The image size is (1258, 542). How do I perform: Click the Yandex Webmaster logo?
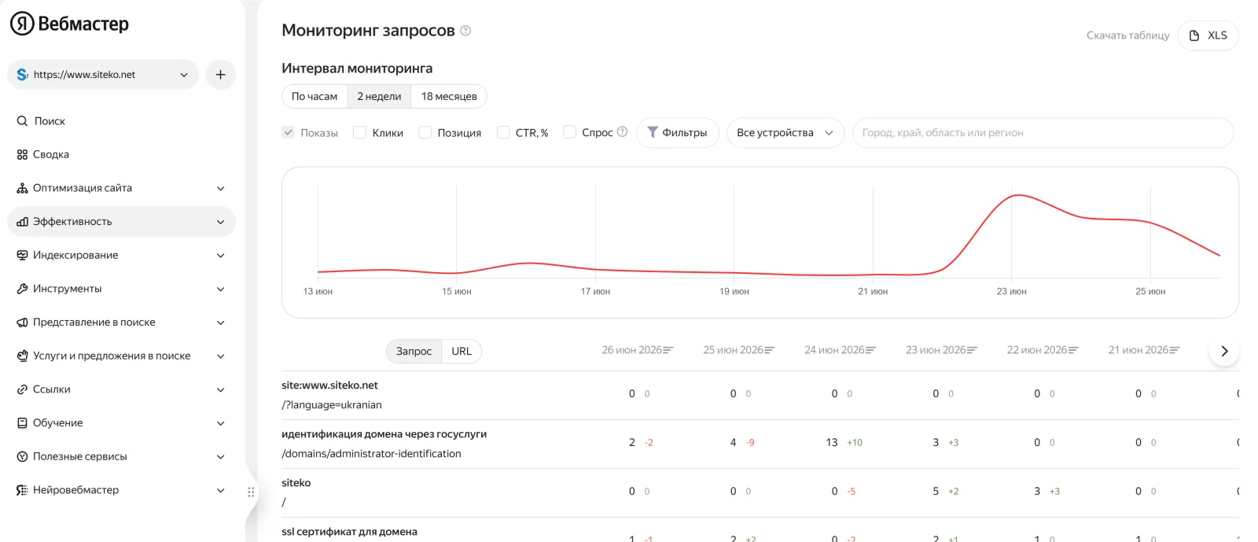tap(69, 24)
